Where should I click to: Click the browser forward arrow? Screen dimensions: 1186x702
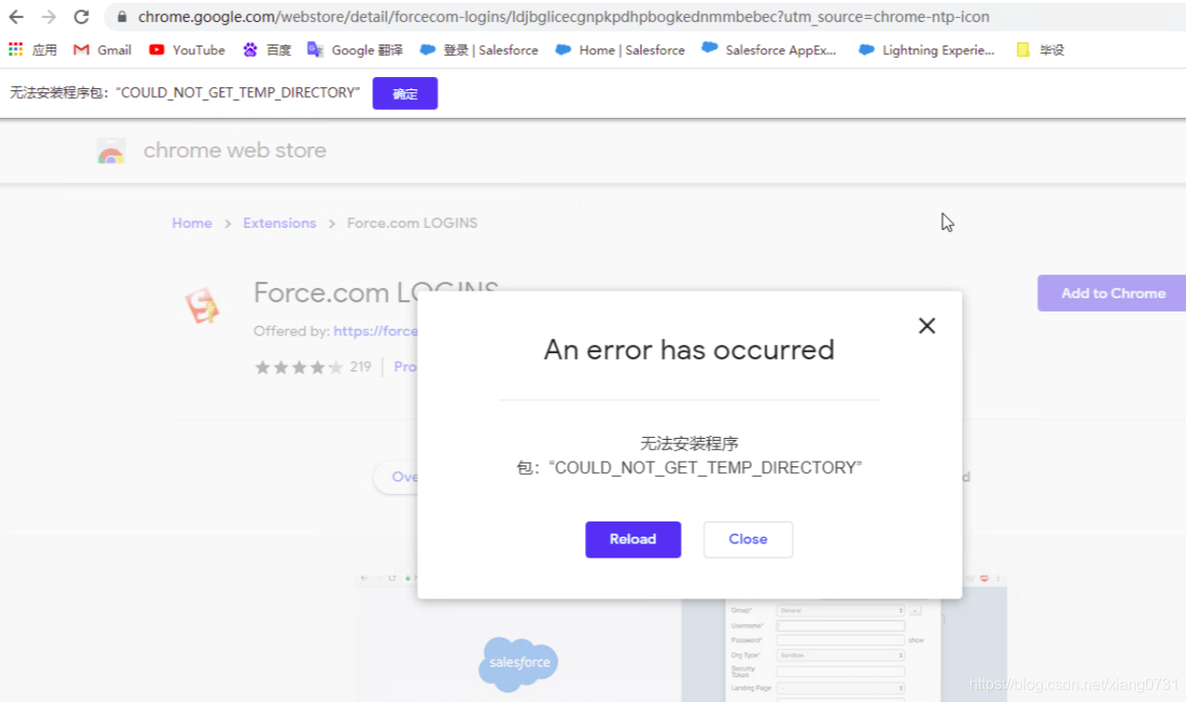(48, 17)
